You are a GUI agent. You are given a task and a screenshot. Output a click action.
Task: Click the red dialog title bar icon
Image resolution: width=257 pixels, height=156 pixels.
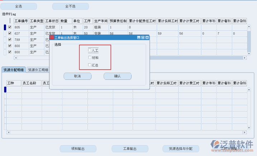[52, 37]
